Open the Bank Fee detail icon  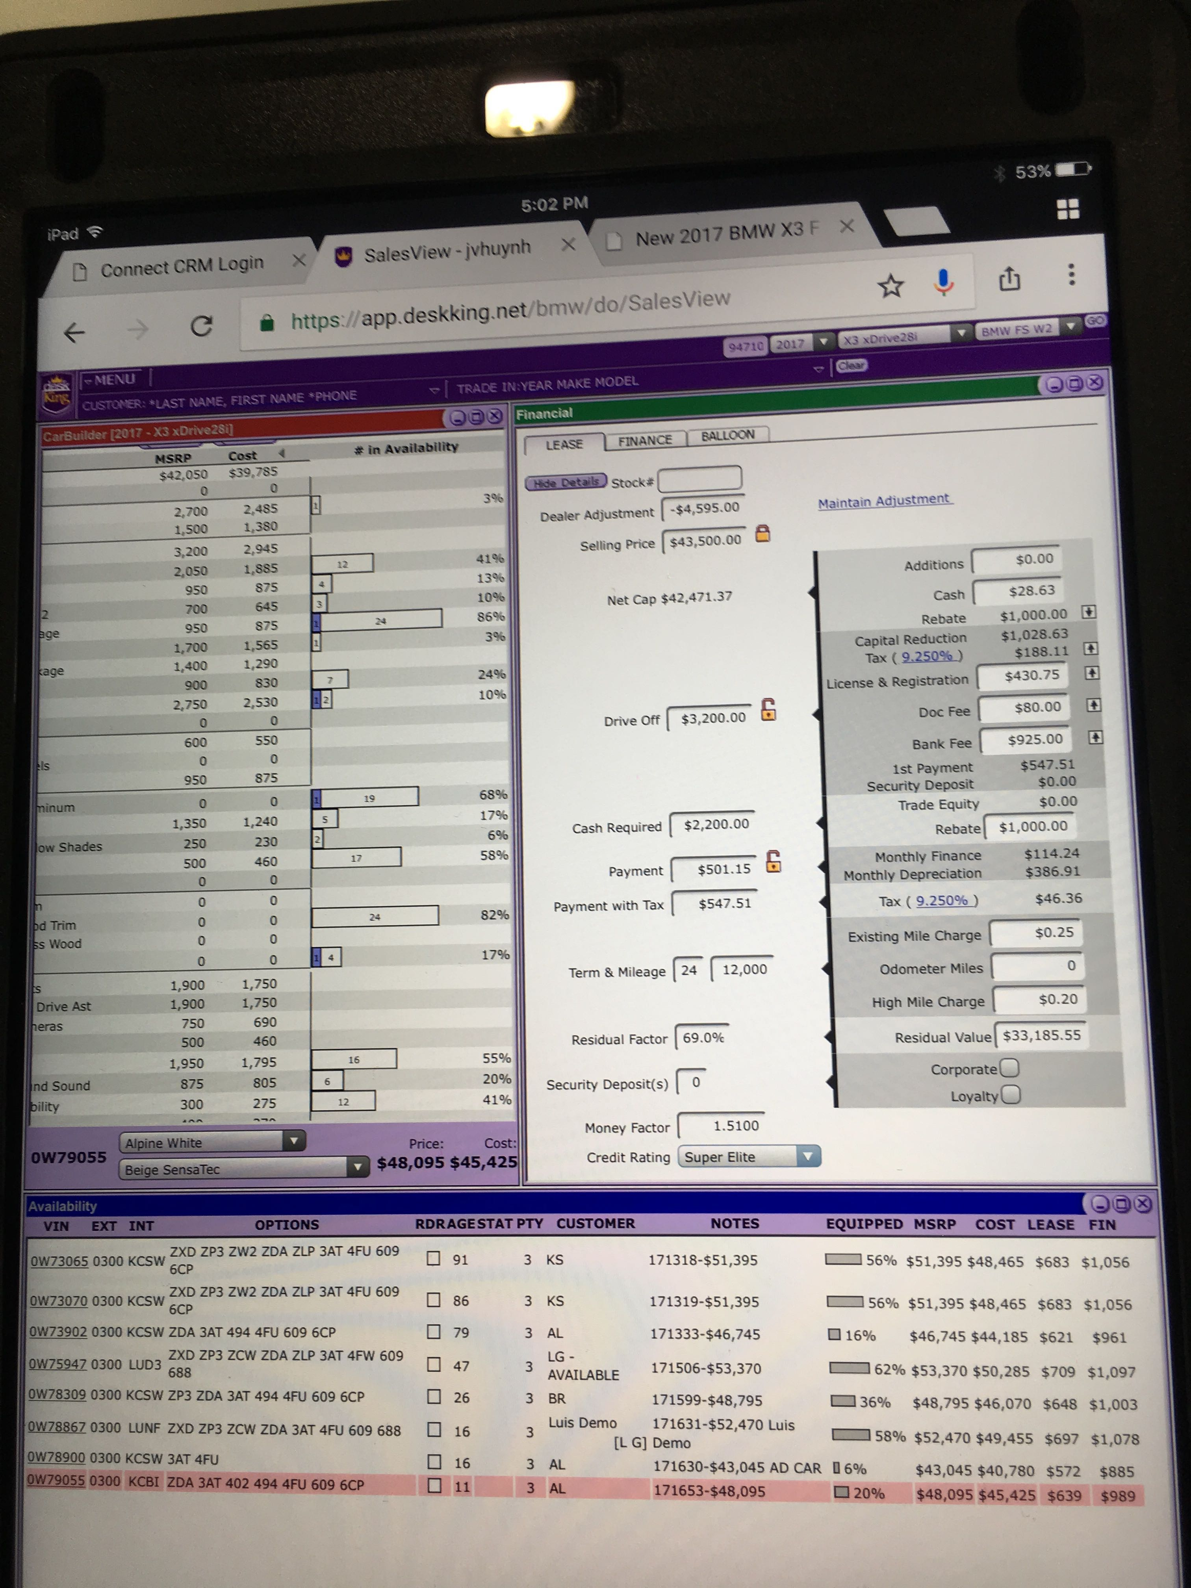point(1095,737)
